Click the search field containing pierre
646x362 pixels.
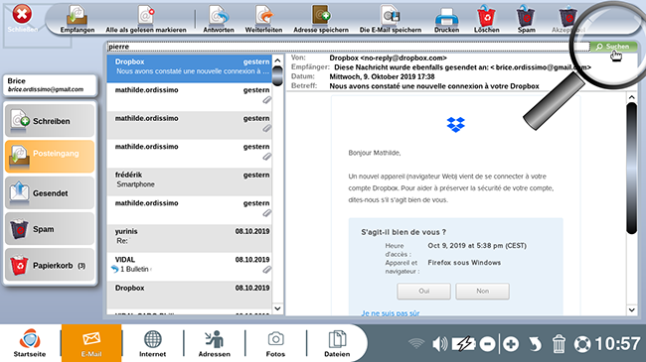tap(348, 47)
